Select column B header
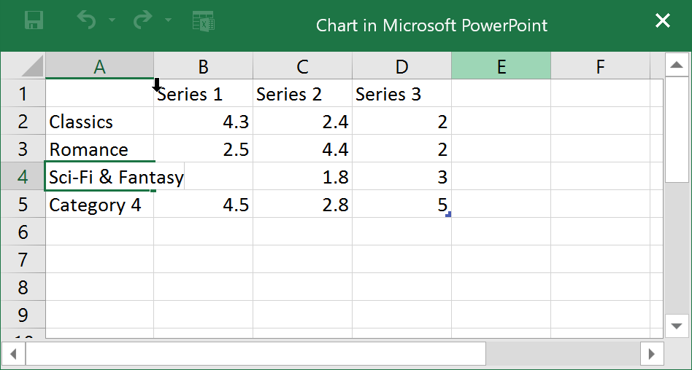This screenshot has width=692, height=370. [x=203, y=66]
